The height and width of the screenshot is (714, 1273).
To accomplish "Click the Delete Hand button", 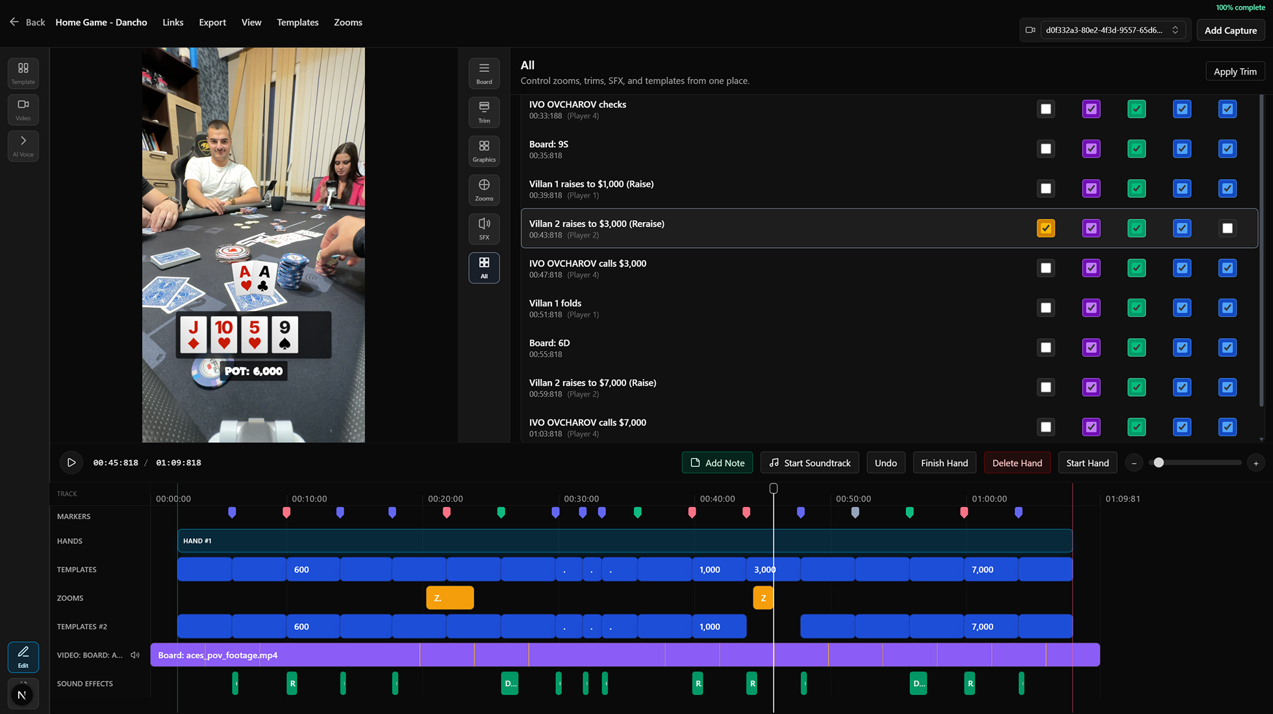I will pyautogui.click(x=1016, y=463).
